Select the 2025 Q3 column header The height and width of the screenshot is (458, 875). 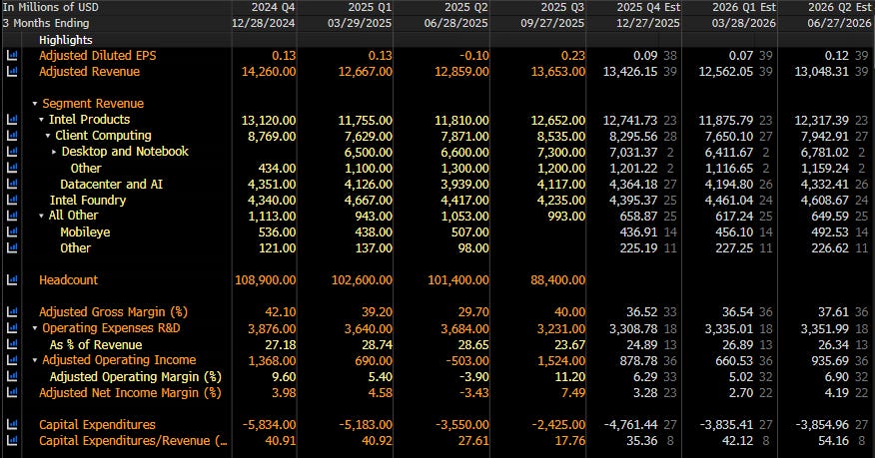point(562,7)
